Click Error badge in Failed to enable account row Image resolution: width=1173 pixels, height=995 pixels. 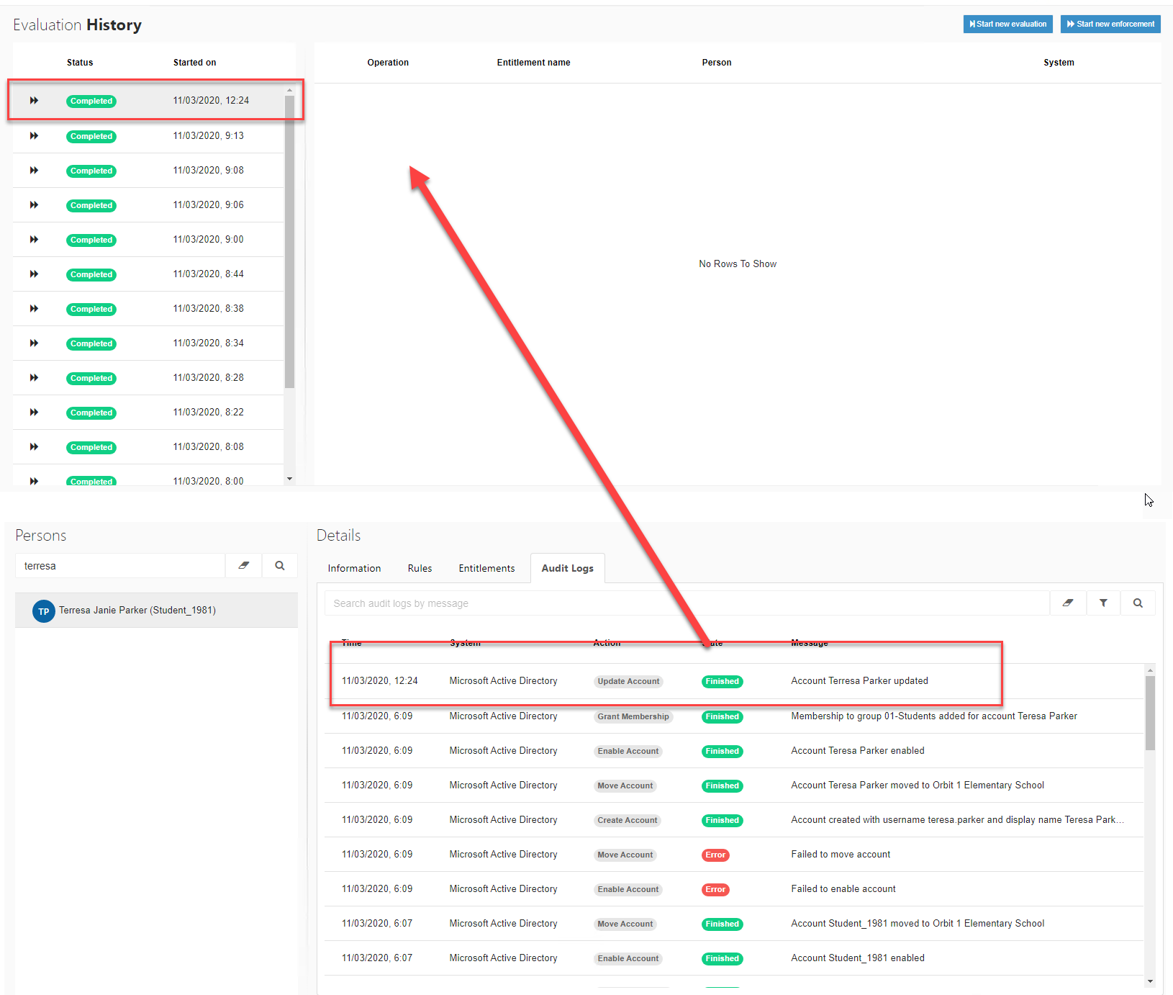pos(715,890)
